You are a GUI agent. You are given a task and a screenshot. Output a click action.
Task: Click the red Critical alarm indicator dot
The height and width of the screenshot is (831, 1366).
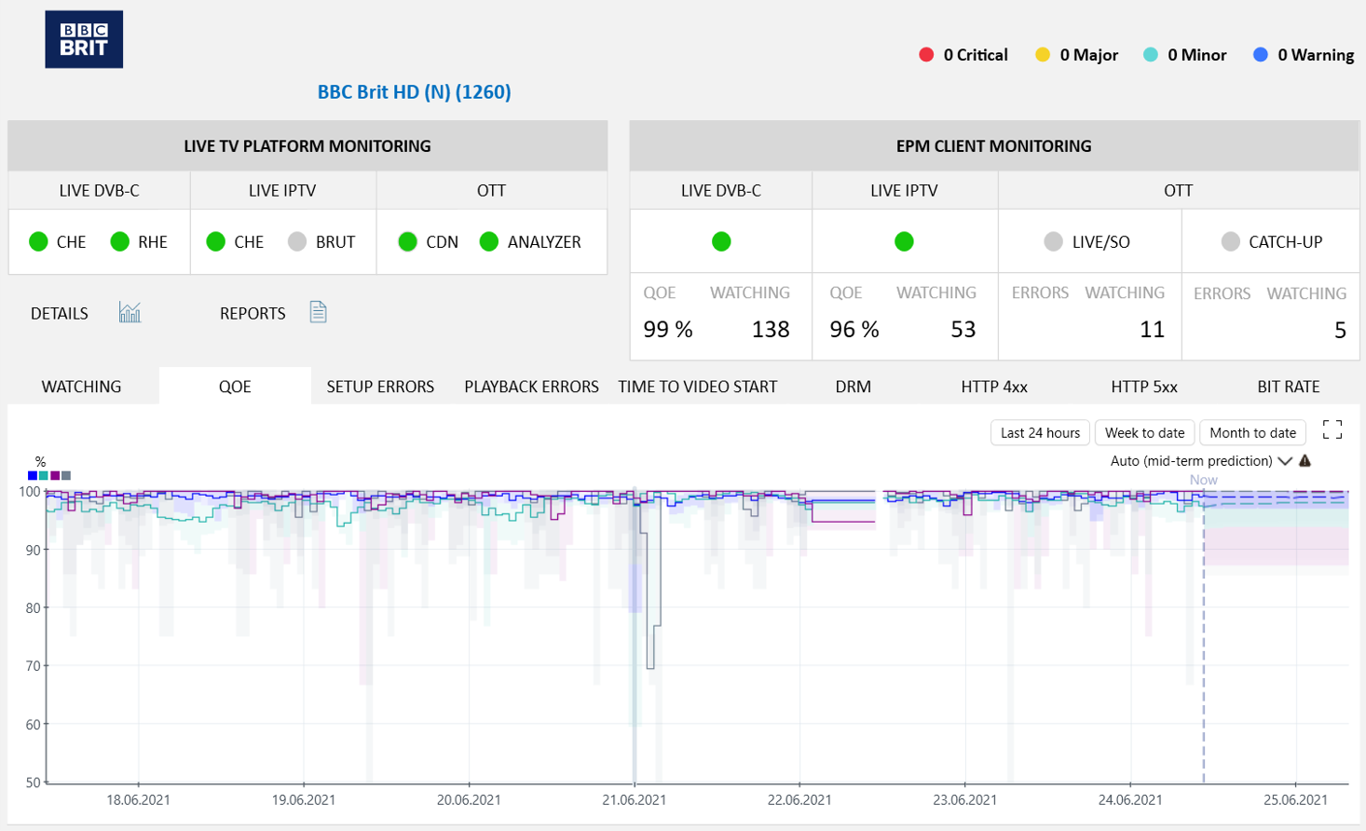coord(926,55)
